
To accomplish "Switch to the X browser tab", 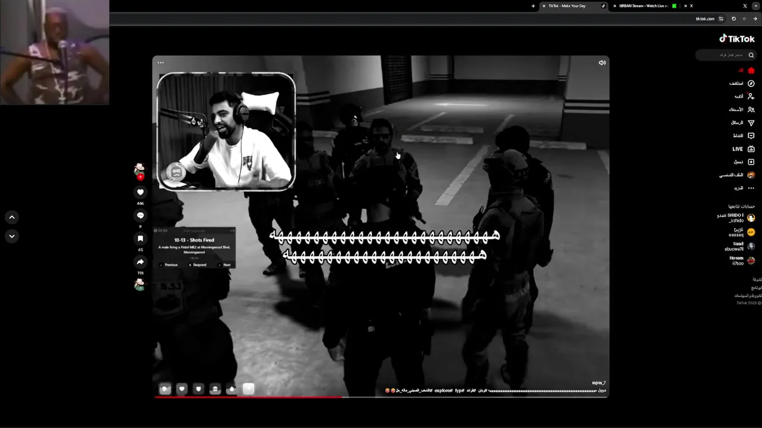I will 719,6.
